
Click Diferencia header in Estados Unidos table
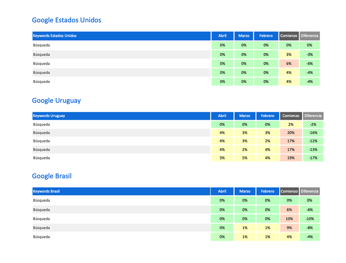pyautogui.click(x=310, y=36)
